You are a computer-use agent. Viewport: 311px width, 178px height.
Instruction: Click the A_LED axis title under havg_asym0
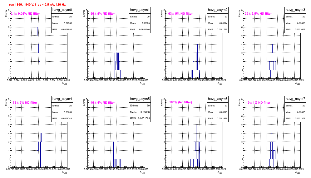(x=65, y=83)
